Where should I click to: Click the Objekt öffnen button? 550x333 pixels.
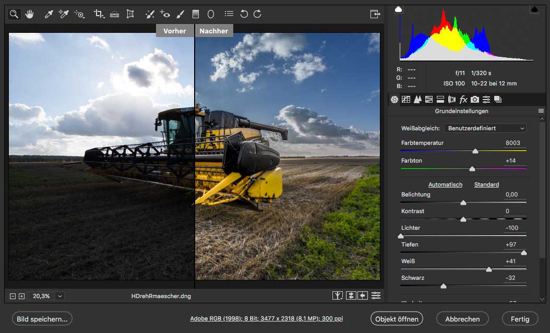[397, 319]
